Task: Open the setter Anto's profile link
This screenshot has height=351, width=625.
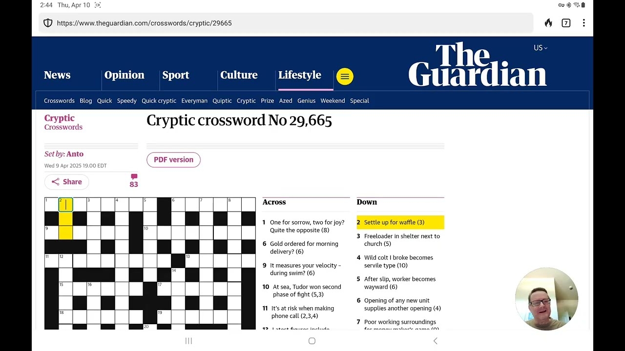Action: tap(75, 154)
